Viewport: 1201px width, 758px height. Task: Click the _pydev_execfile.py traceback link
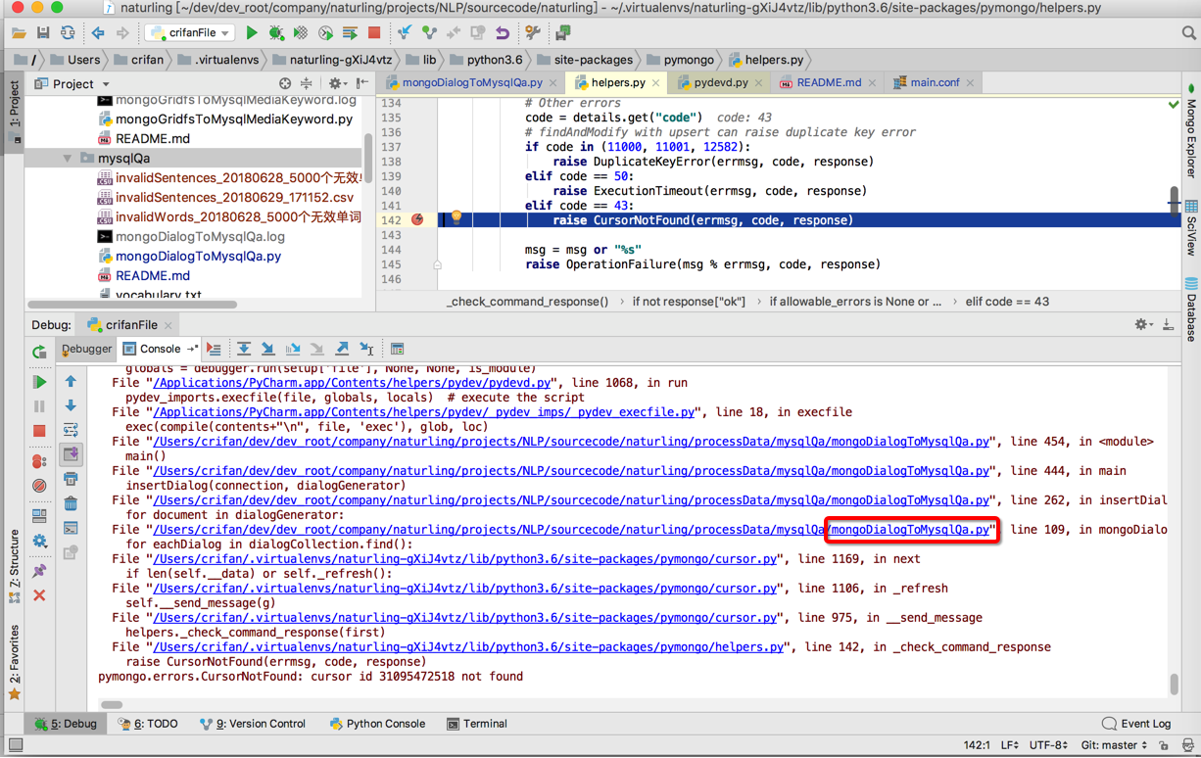click(424, 412)
